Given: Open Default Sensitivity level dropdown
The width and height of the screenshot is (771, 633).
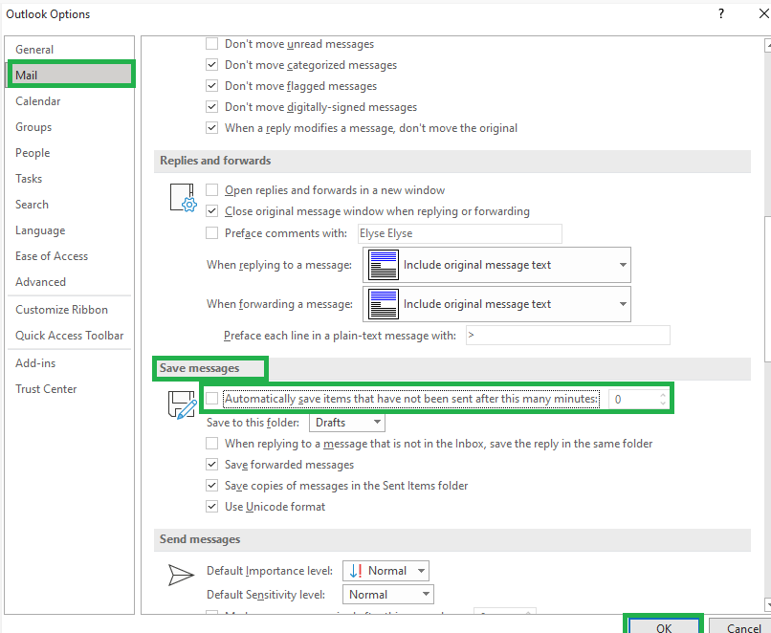Looking at the screenshot, I should click(388, 594).
